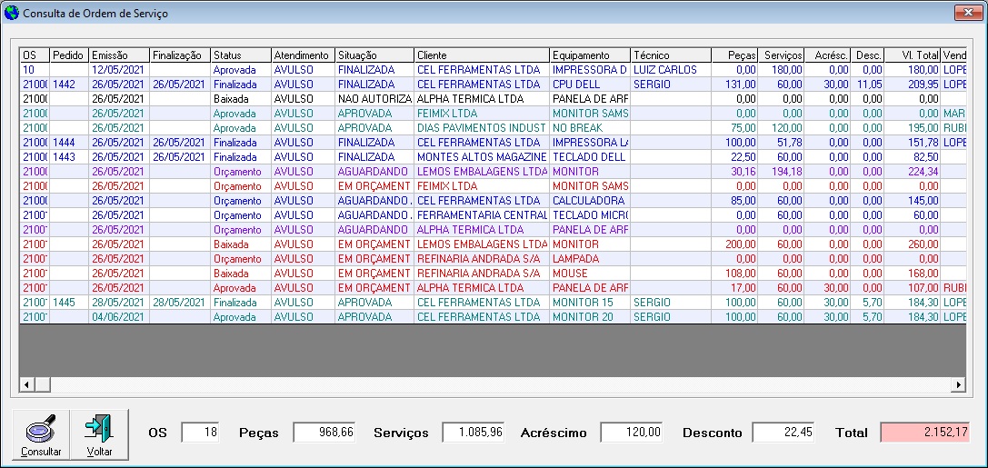The image size is (988, 468).
Task: Click the Emissão column header
Action: (x=118, y=55)
